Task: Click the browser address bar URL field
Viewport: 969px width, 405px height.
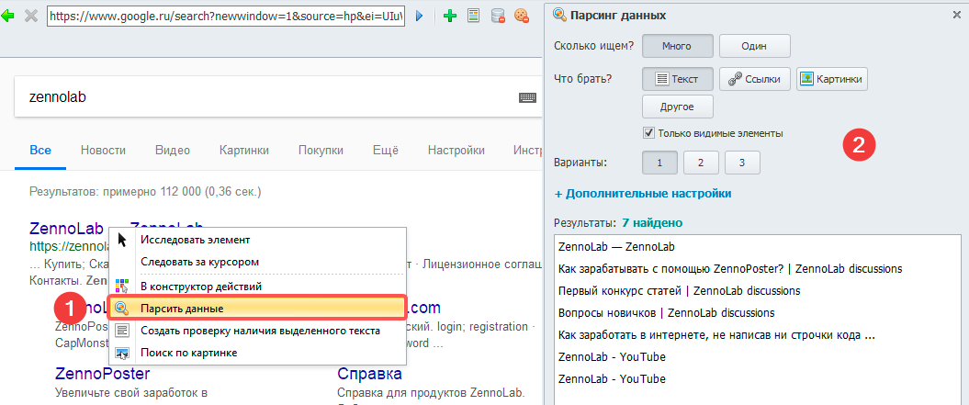Action: (227, 17)
